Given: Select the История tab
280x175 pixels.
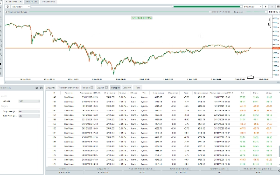Looking at the screenshot, I should [x=115, y=87].
